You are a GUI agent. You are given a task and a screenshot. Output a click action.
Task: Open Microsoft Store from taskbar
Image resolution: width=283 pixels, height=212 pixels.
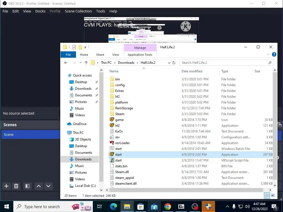(x=140, y=206)
